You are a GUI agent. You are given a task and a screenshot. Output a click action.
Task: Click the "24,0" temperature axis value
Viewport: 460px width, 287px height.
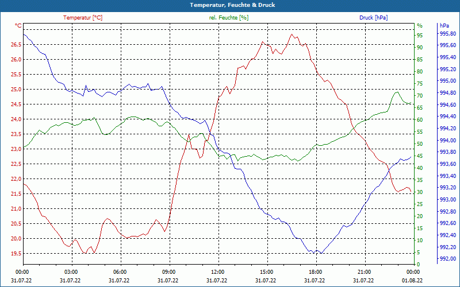pyautogui.click(x=16, y=119)
